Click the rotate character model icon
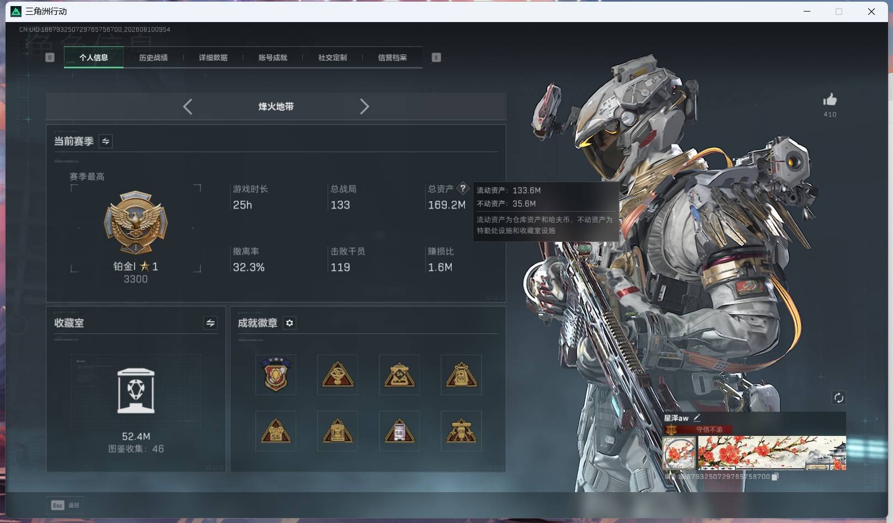This screenshot has height=523, width=893. pos(838,398)
